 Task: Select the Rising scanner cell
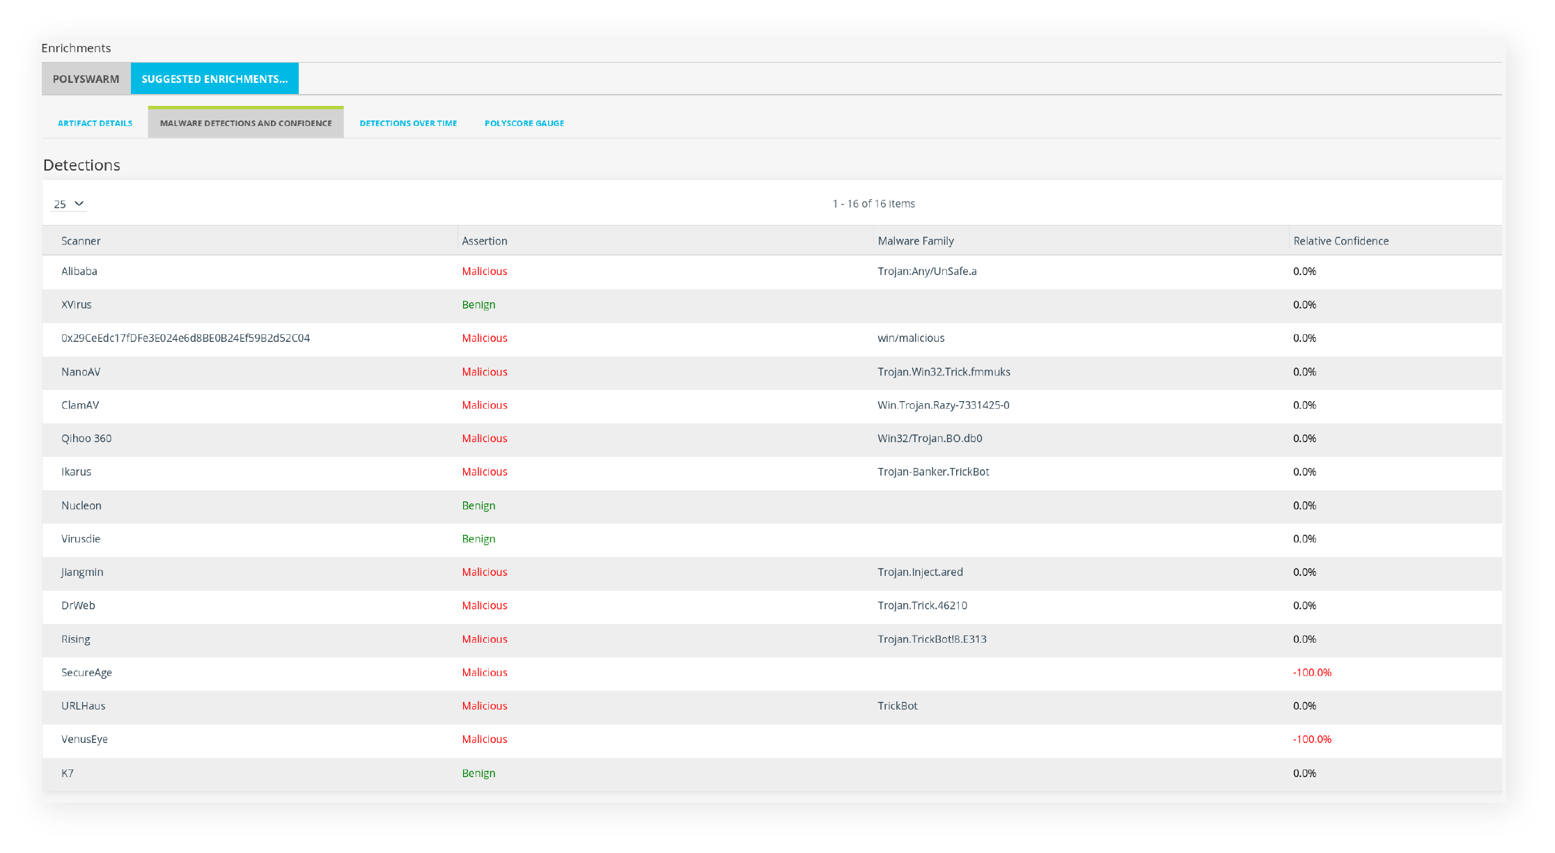pyautogui.click(x=76, y=639)
